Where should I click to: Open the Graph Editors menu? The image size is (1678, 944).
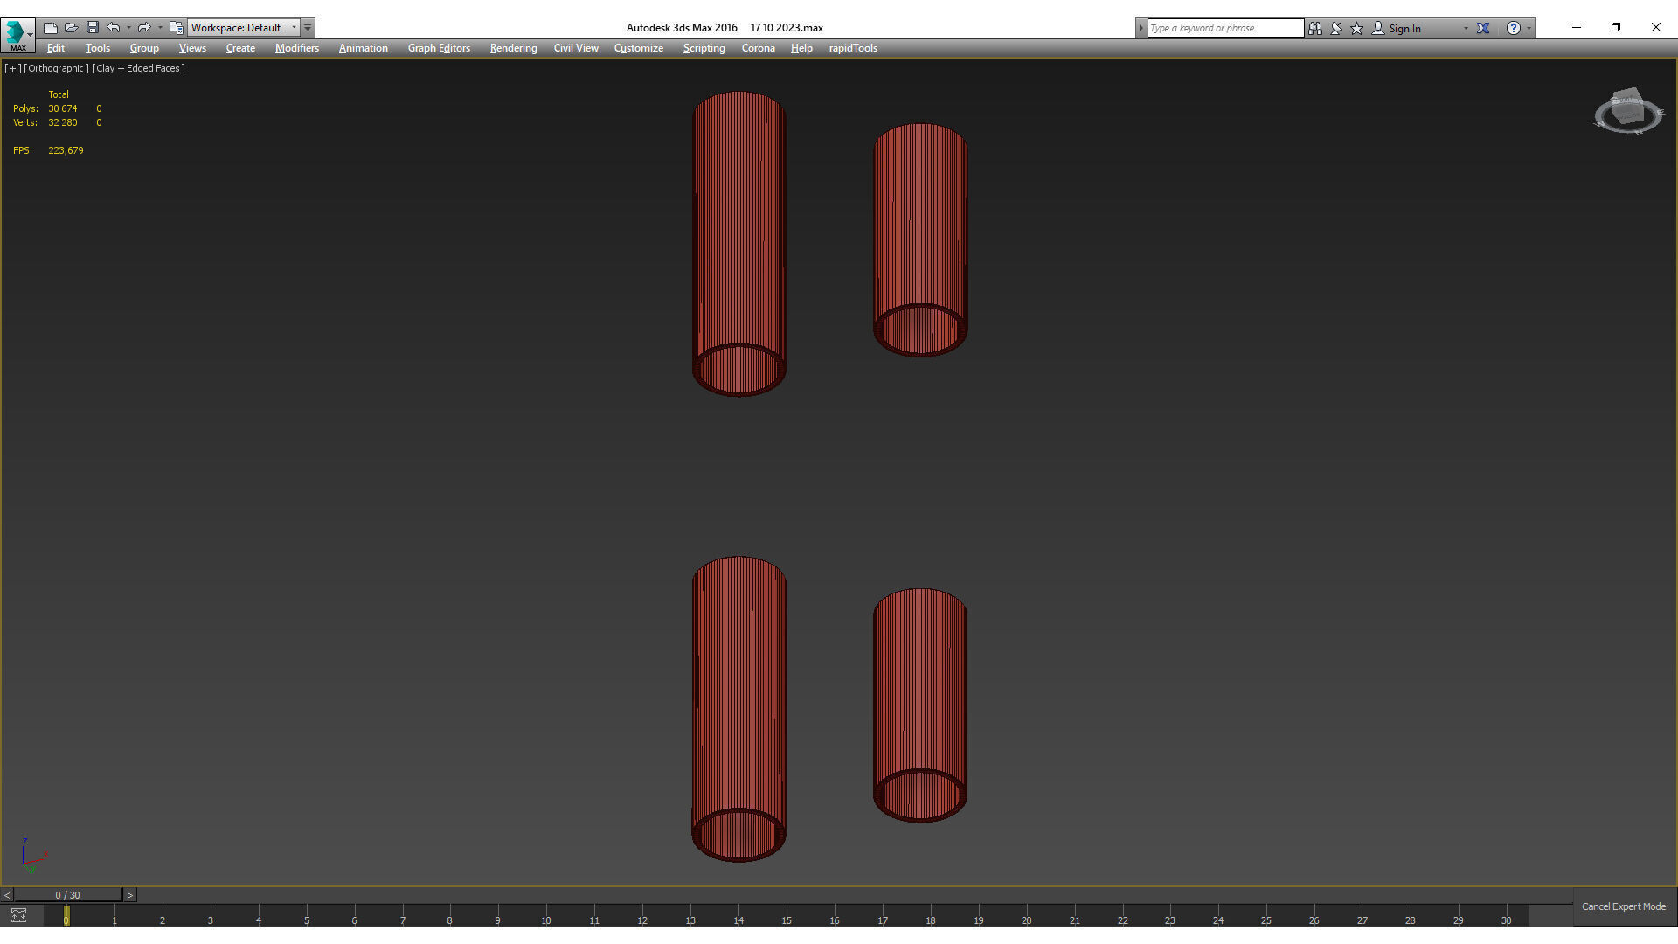click(x=439, y=48)
